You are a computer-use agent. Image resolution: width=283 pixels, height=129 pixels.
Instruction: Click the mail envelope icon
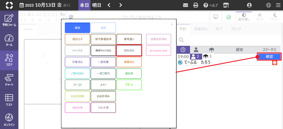tap(185, 5)
